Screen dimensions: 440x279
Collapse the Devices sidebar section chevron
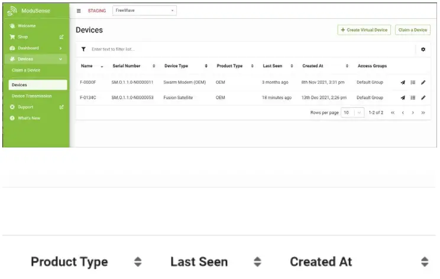tap(60, 59)
